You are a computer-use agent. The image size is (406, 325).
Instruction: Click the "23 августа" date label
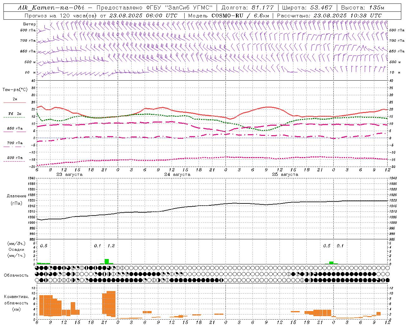pos(69,175)
